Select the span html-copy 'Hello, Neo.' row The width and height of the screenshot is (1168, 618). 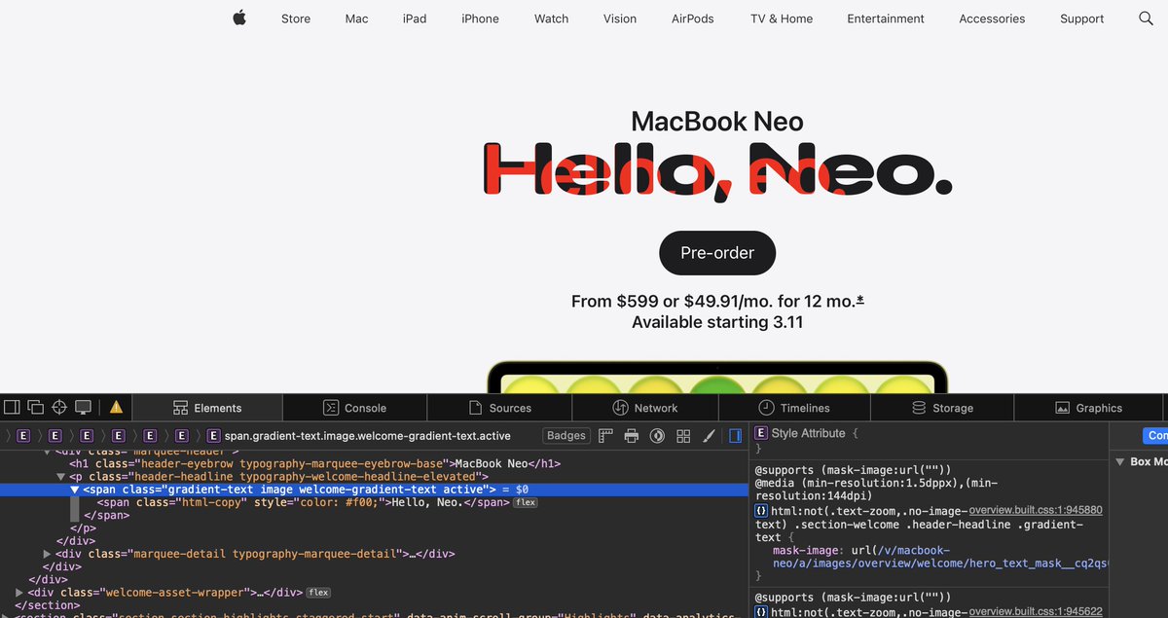click(375, 502)
